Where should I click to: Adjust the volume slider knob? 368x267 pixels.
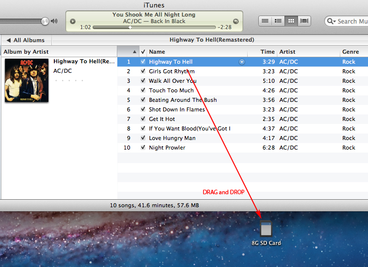[45, 21]
